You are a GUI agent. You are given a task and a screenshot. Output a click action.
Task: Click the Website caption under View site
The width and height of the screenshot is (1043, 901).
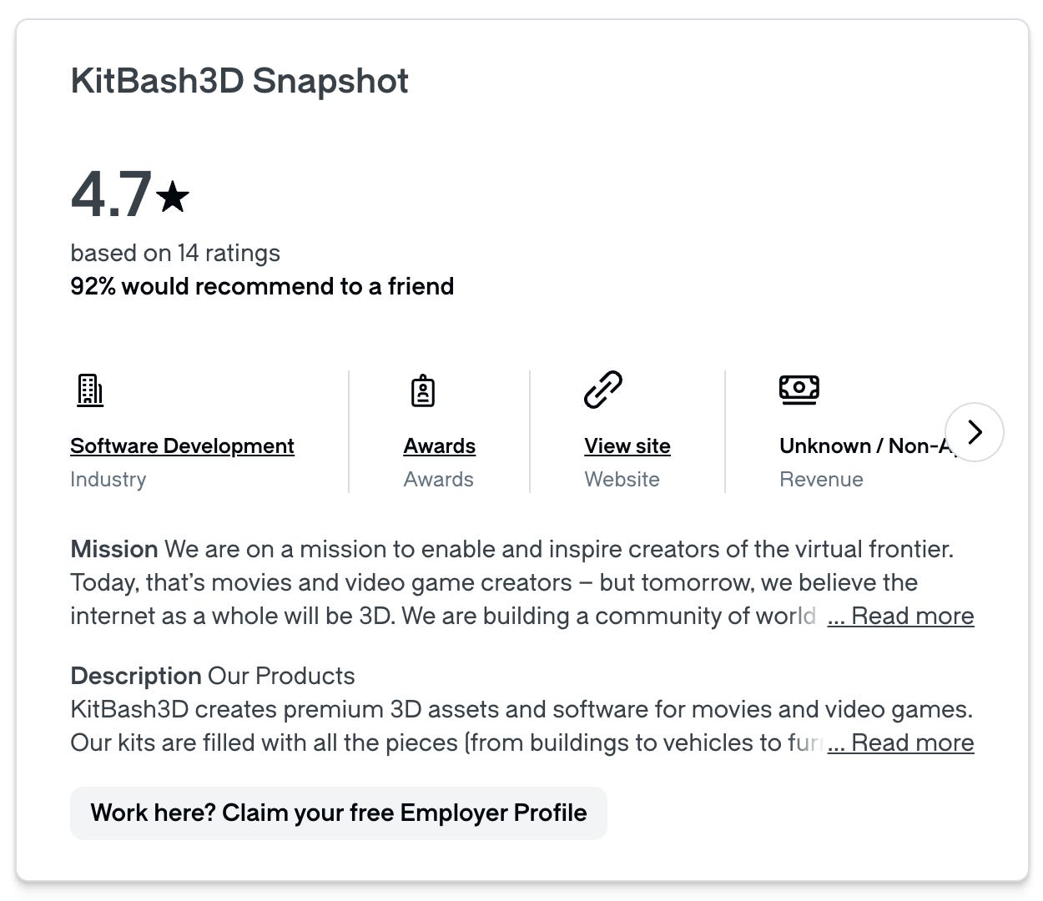(x=622, y=480)
